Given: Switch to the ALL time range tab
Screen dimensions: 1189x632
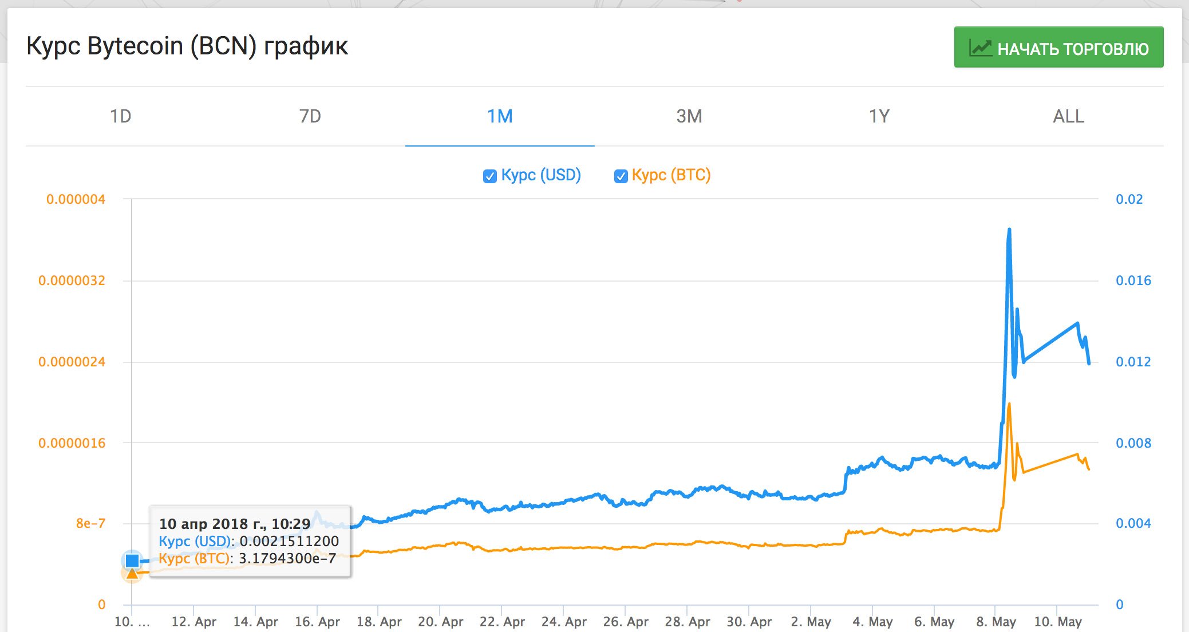Looking at the screenshot, I should coord(1069,116).
